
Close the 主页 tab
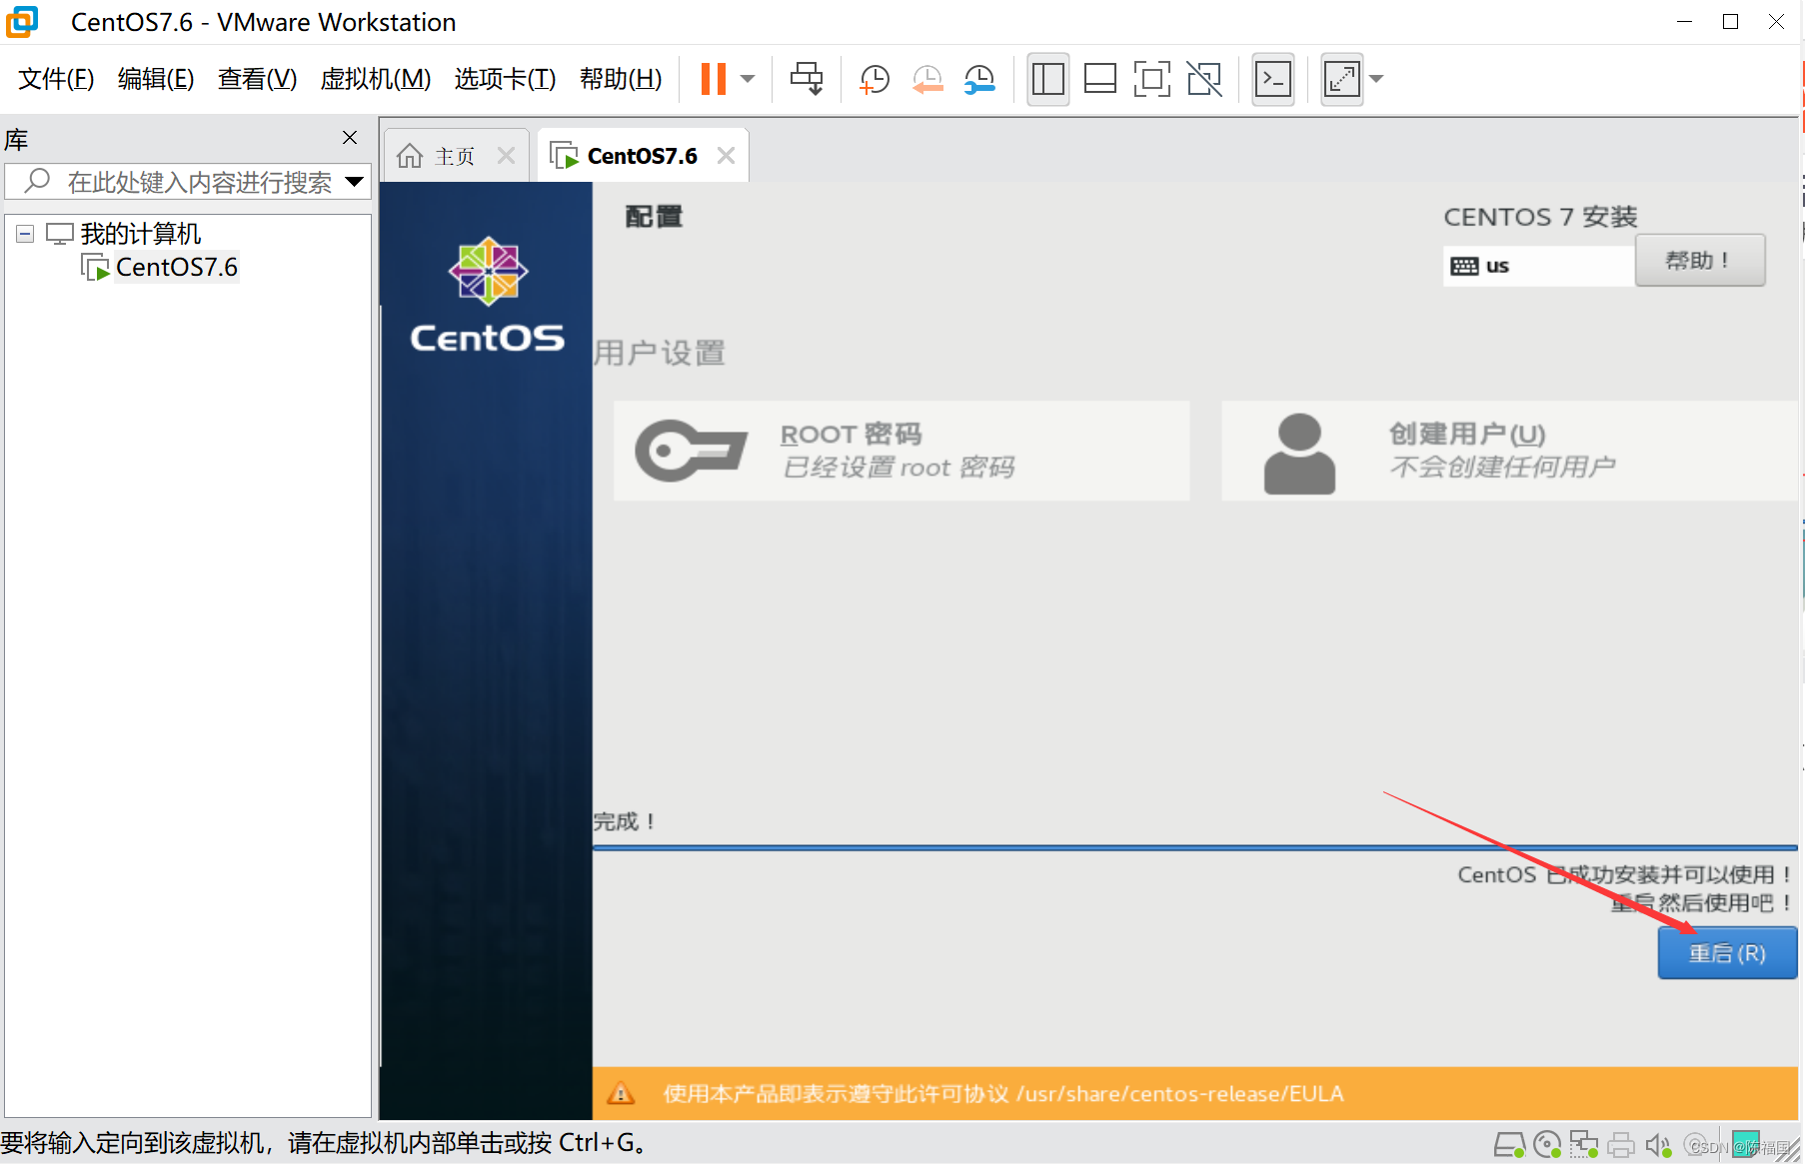[506, 156]
